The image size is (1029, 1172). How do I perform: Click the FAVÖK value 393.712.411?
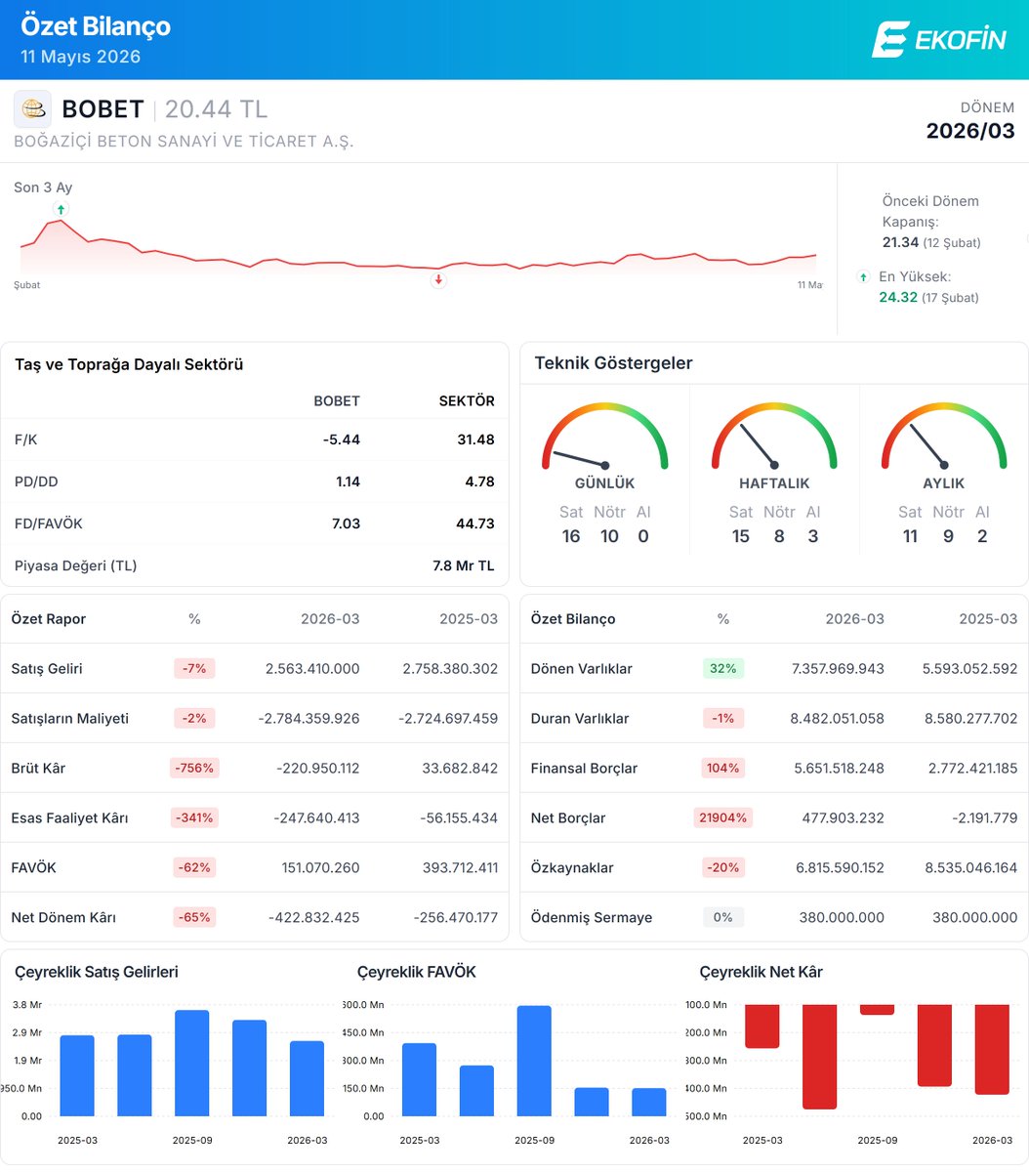click(450, 867)
